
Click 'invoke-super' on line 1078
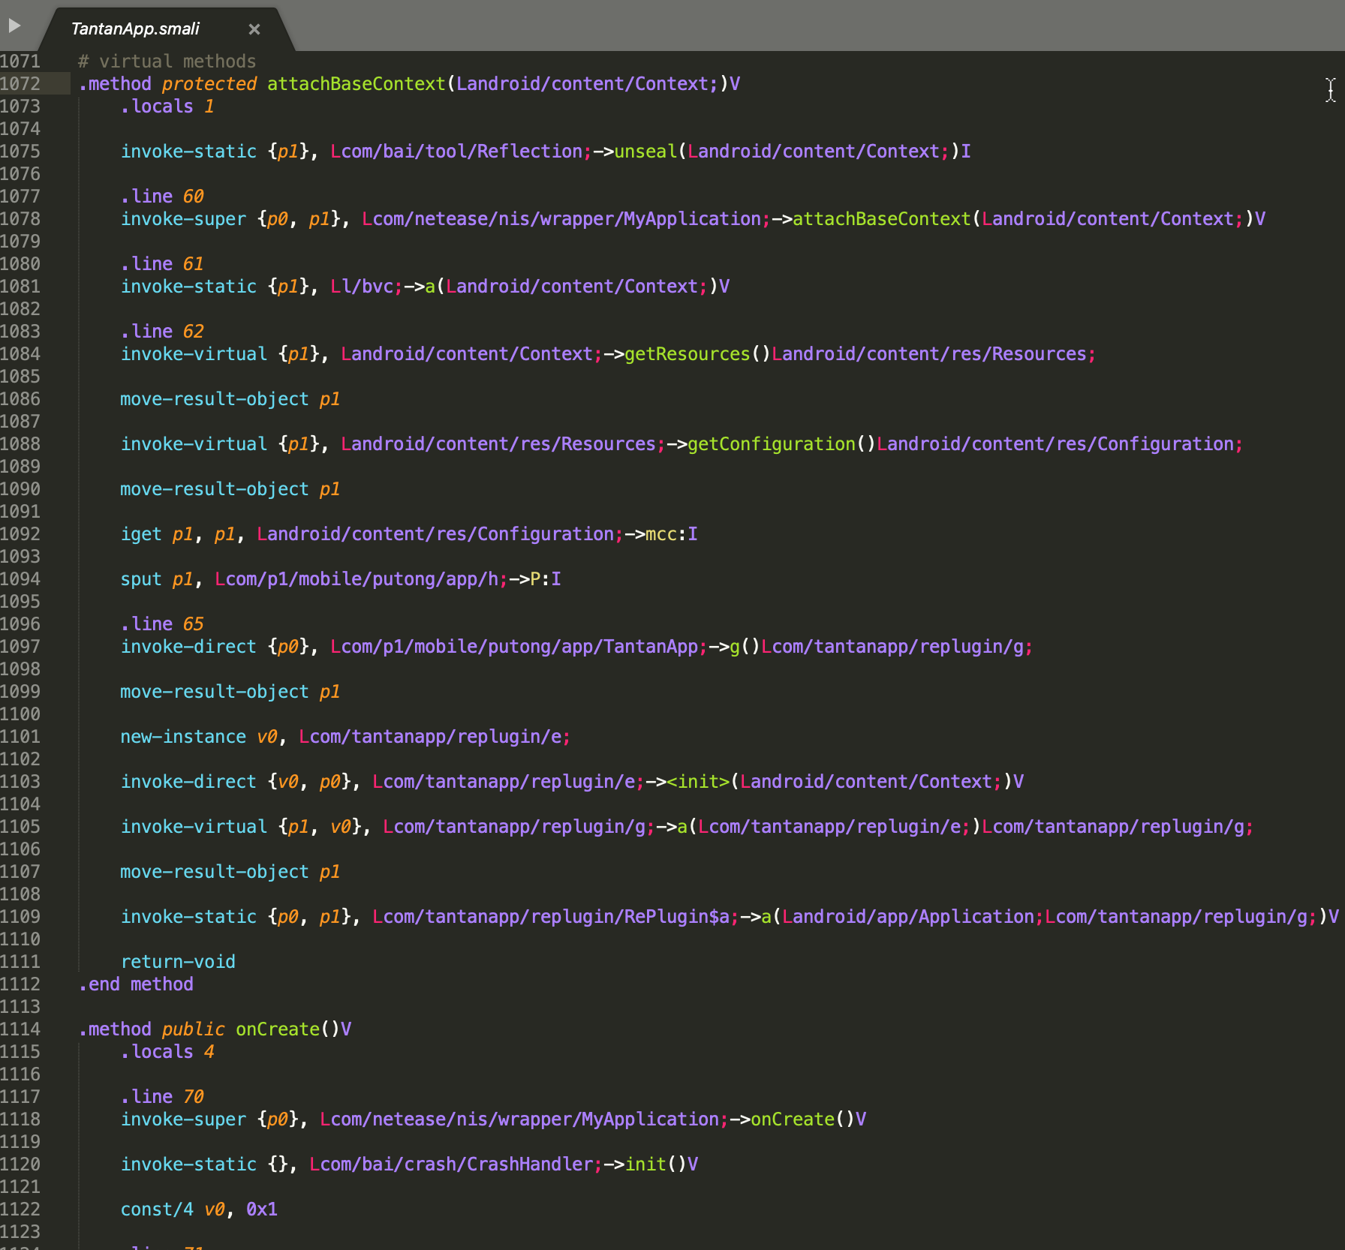tap(183, 218)
